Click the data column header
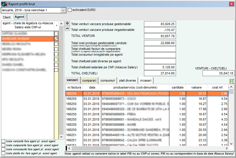The height and width of the screenshot is (158, 236). 92,87
